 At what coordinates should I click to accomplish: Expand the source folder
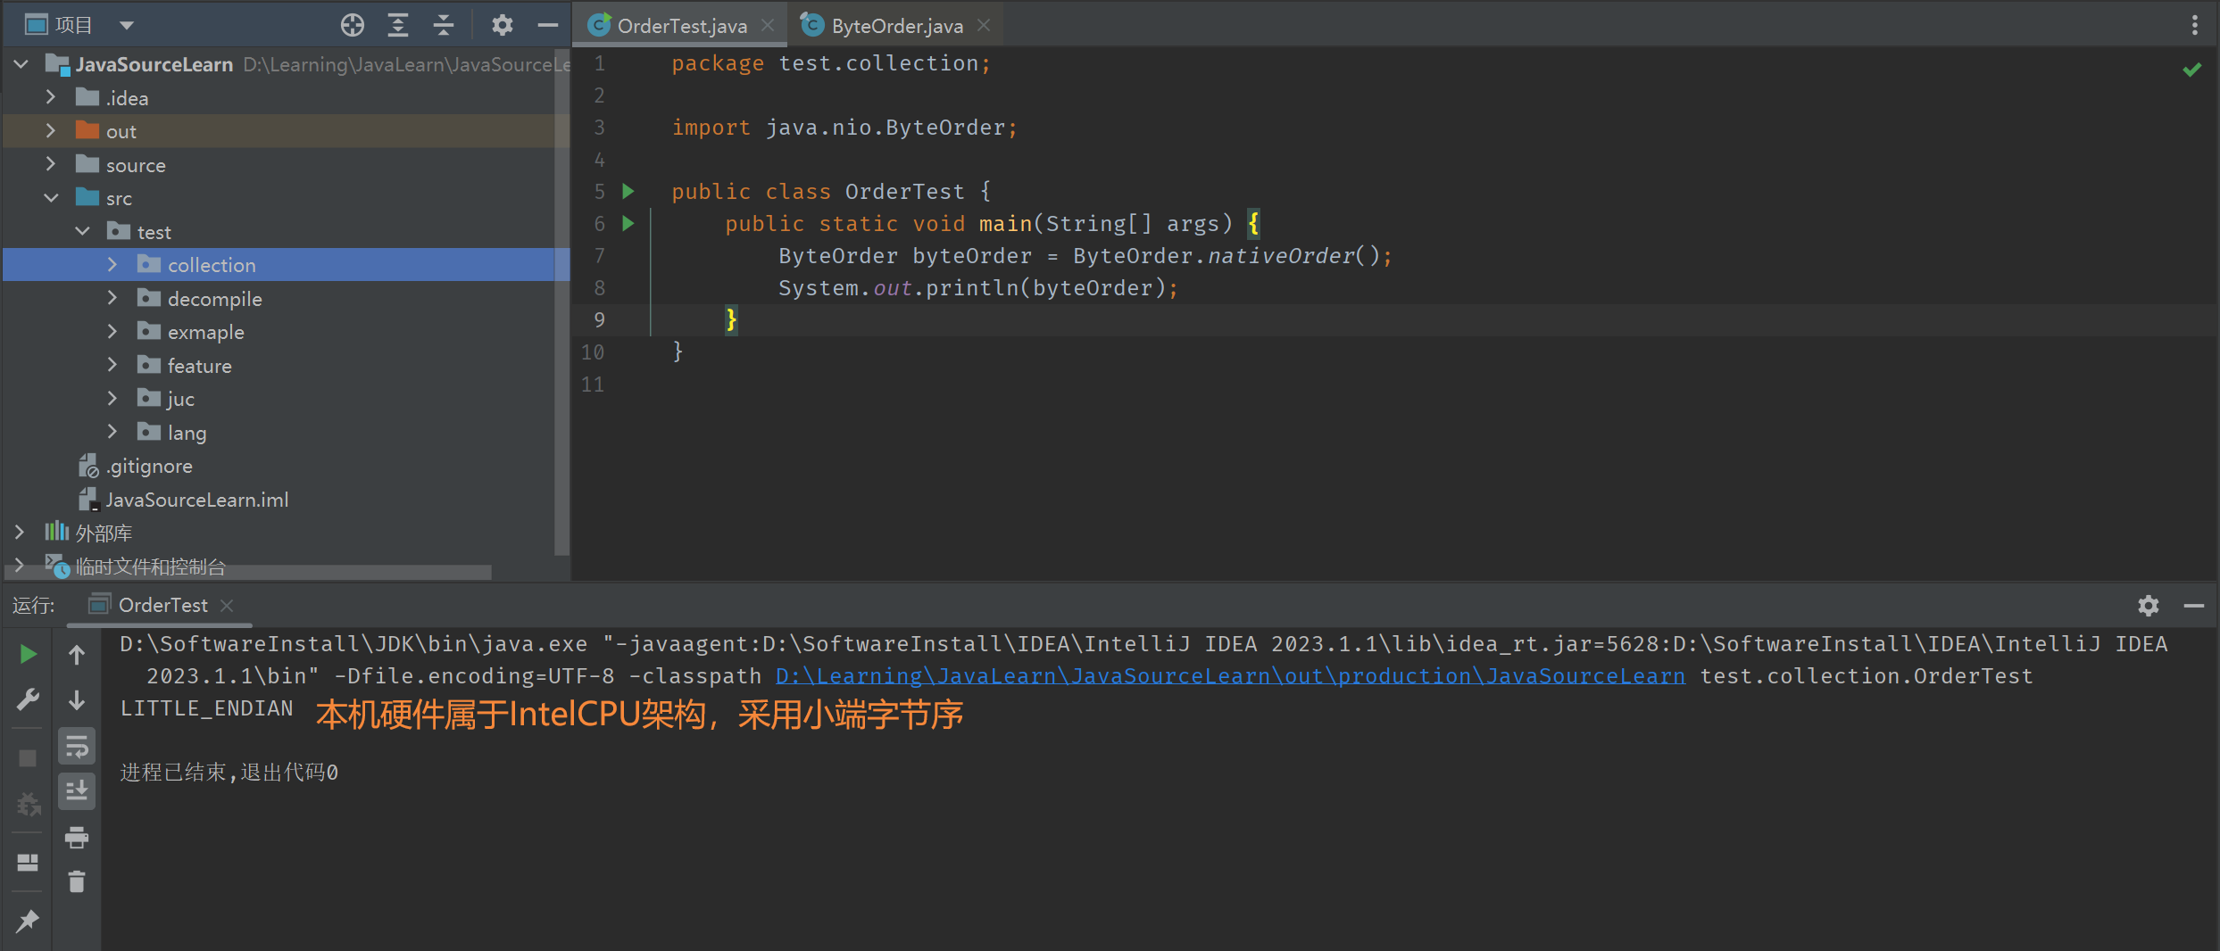pyautogui.click(x=51, y=164)
